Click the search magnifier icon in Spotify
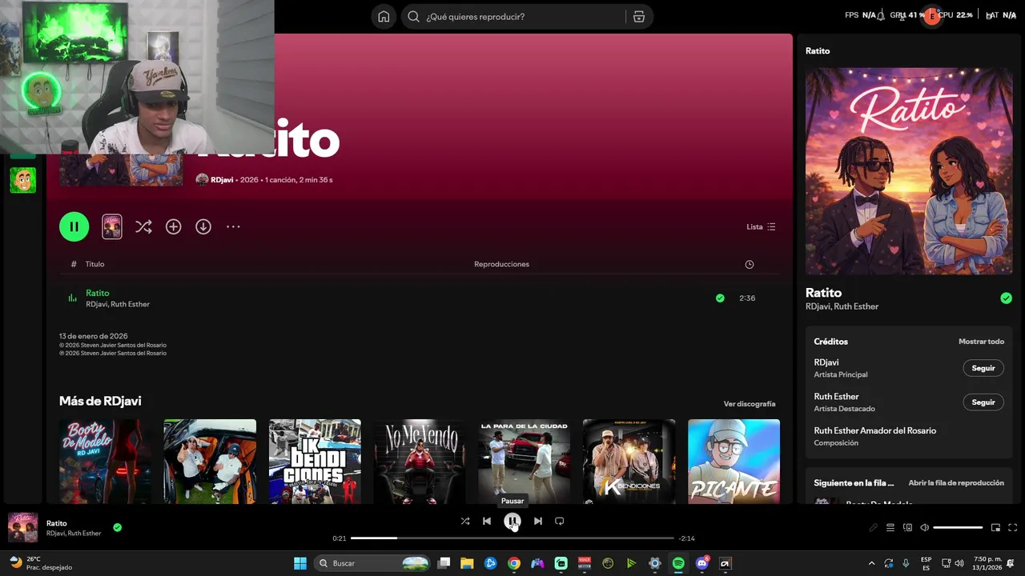This screenshot has height=576, width=1025. tap(413, 17)
